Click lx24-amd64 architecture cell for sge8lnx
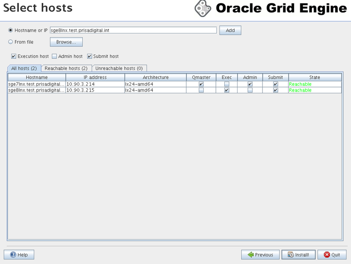This screenshot has width=351, height=264. pos(156,90)
